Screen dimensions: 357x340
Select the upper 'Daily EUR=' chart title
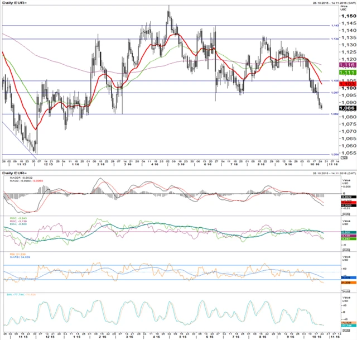(15, 3)
